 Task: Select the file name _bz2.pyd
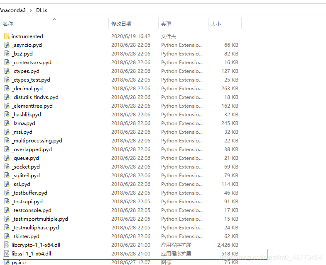point(22,54)
